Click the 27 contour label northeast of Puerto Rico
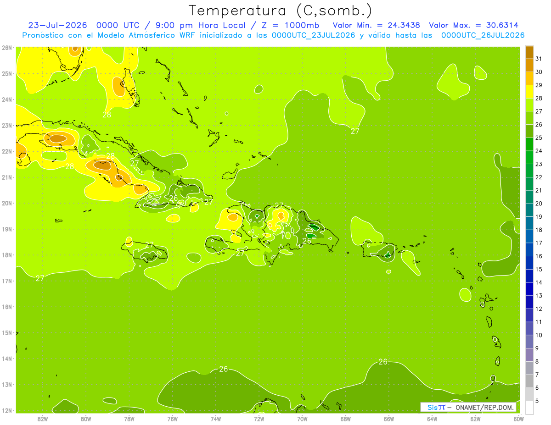Image resolution: width=551 pixels, height=425 pixels. click(x=355, y=131)
